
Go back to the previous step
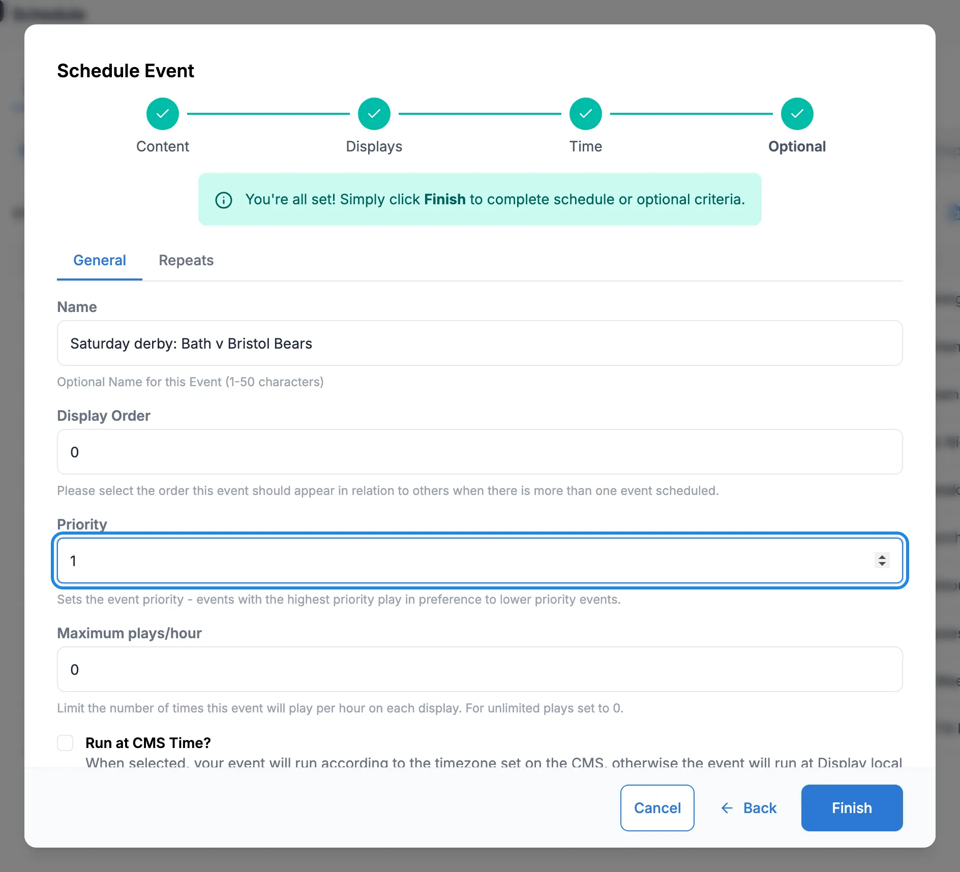[x=748, y=808]
